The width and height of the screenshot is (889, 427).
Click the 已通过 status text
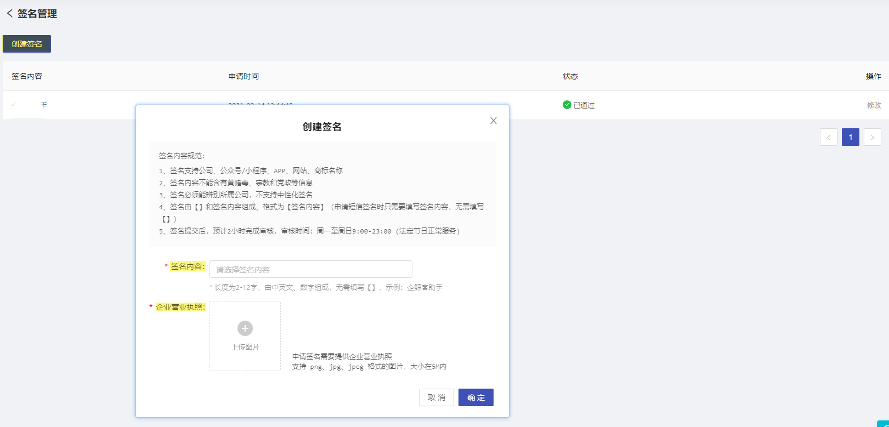coord(584,105)
